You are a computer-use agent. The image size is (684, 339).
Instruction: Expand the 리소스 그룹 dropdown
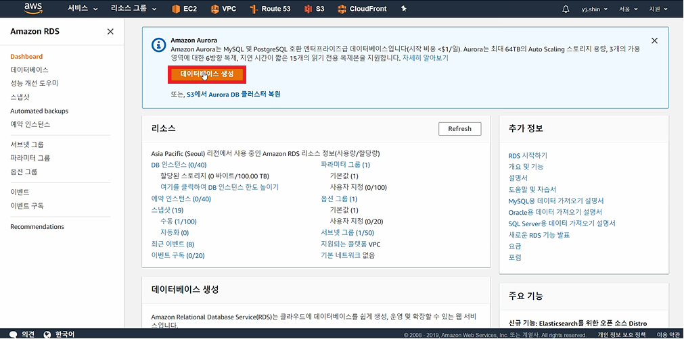[134, 9]
